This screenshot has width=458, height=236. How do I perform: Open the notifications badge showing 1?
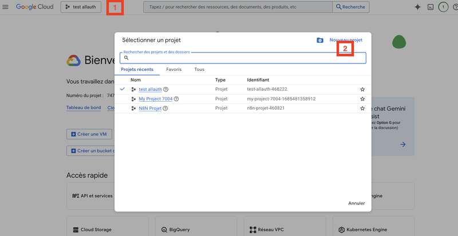(443, 7)
